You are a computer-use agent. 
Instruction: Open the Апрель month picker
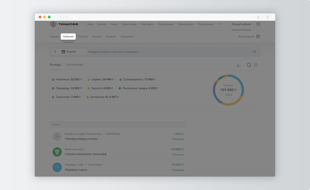69,52
